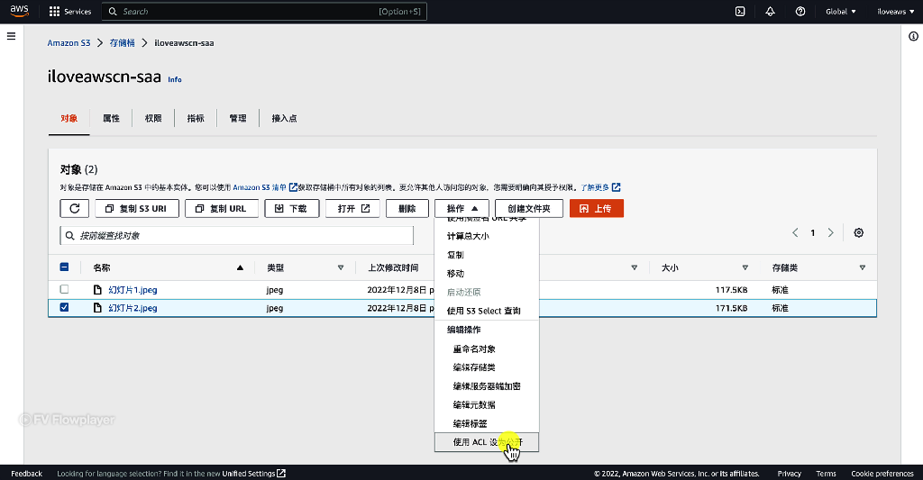The width and height of the screenshot is (923, 480).
Task: Sort by 名称 column arrow
Action: point(240,267)
